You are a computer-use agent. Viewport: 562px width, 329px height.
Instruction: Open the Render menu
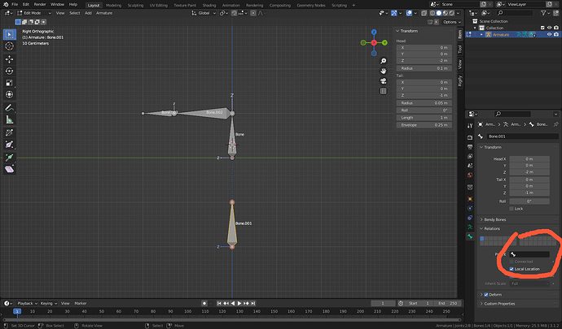point(40,5)
